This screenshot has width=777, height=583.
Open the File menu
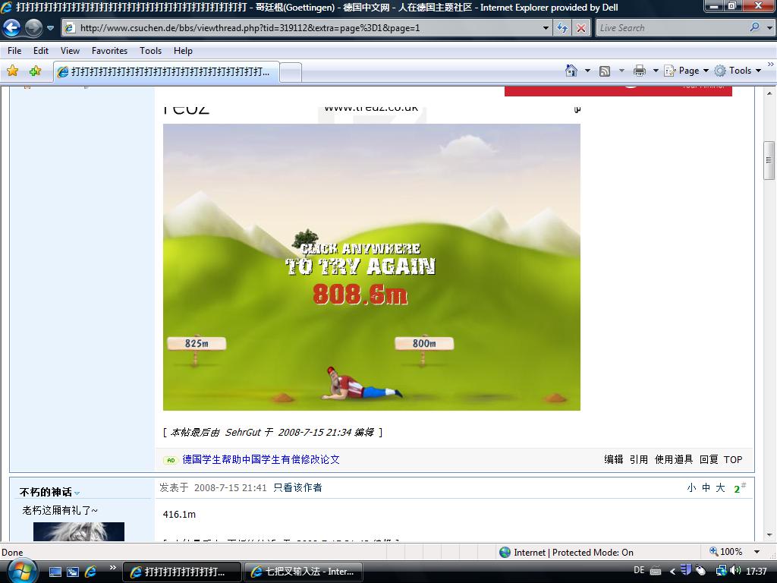click(14, 51)
